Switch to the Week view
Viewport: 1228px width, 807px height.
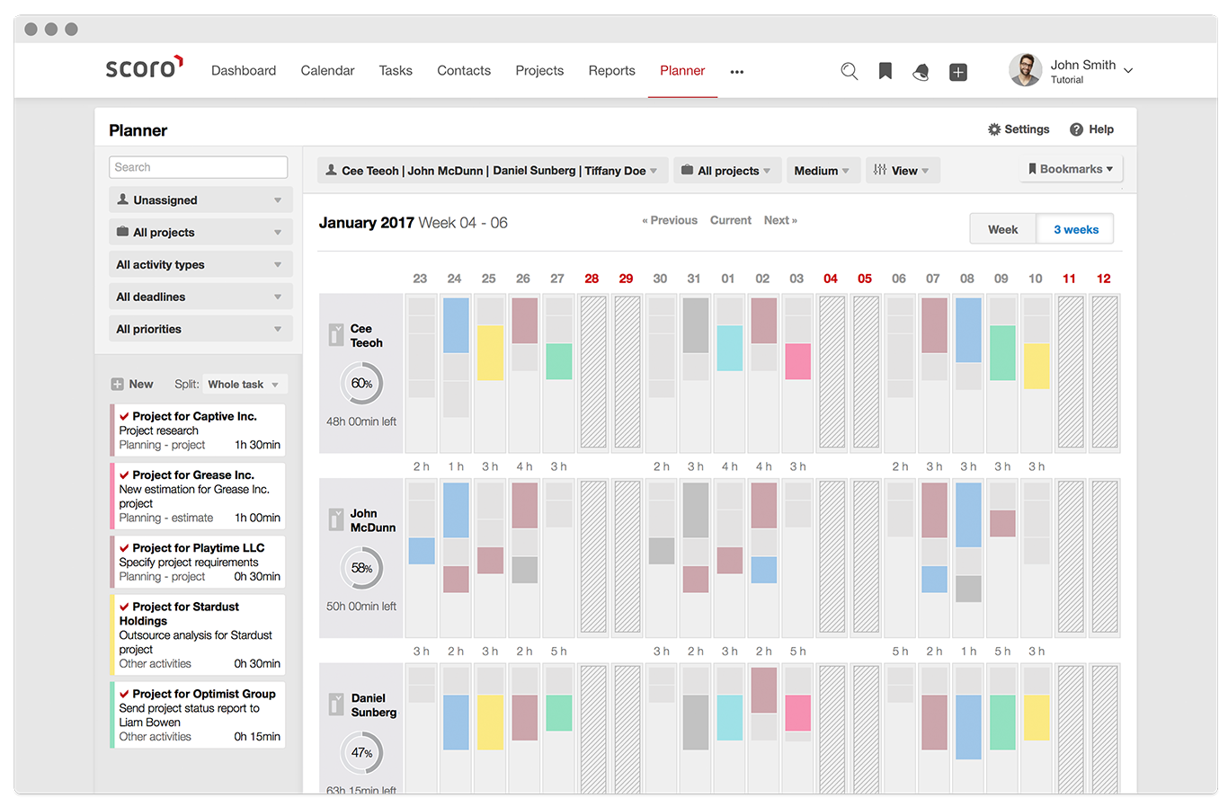[1002, 229]
